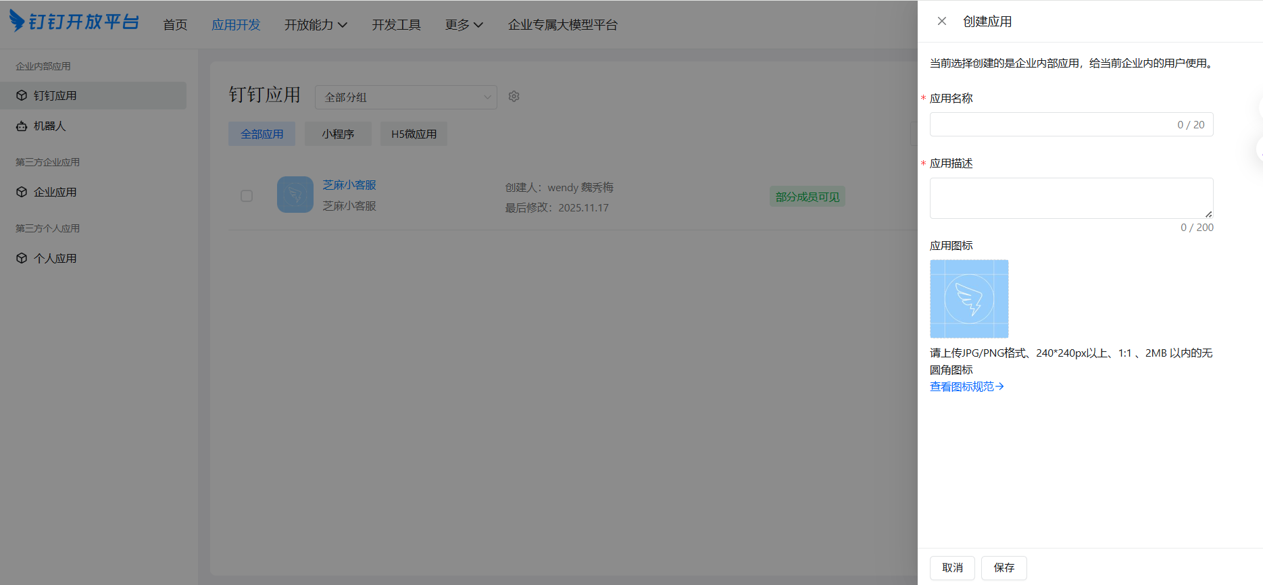
Task: Select 个人应用 in the sidebar
Action: click(93, 259)
